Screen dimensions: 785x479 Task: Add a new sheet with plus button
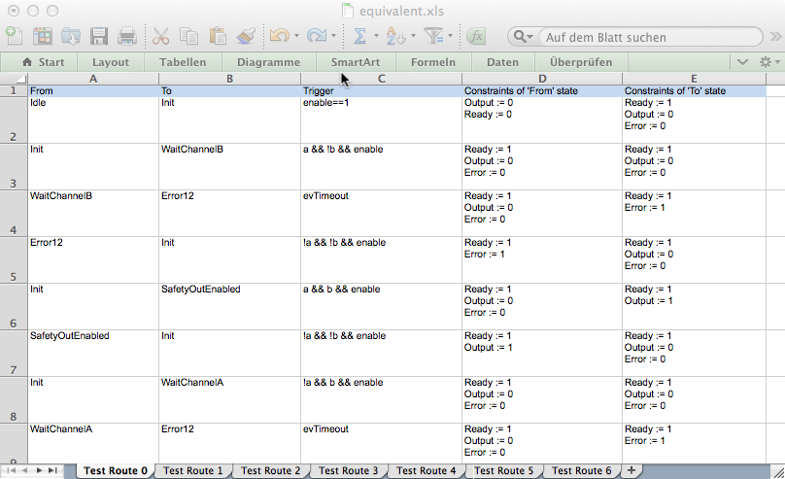click(634, 471)
